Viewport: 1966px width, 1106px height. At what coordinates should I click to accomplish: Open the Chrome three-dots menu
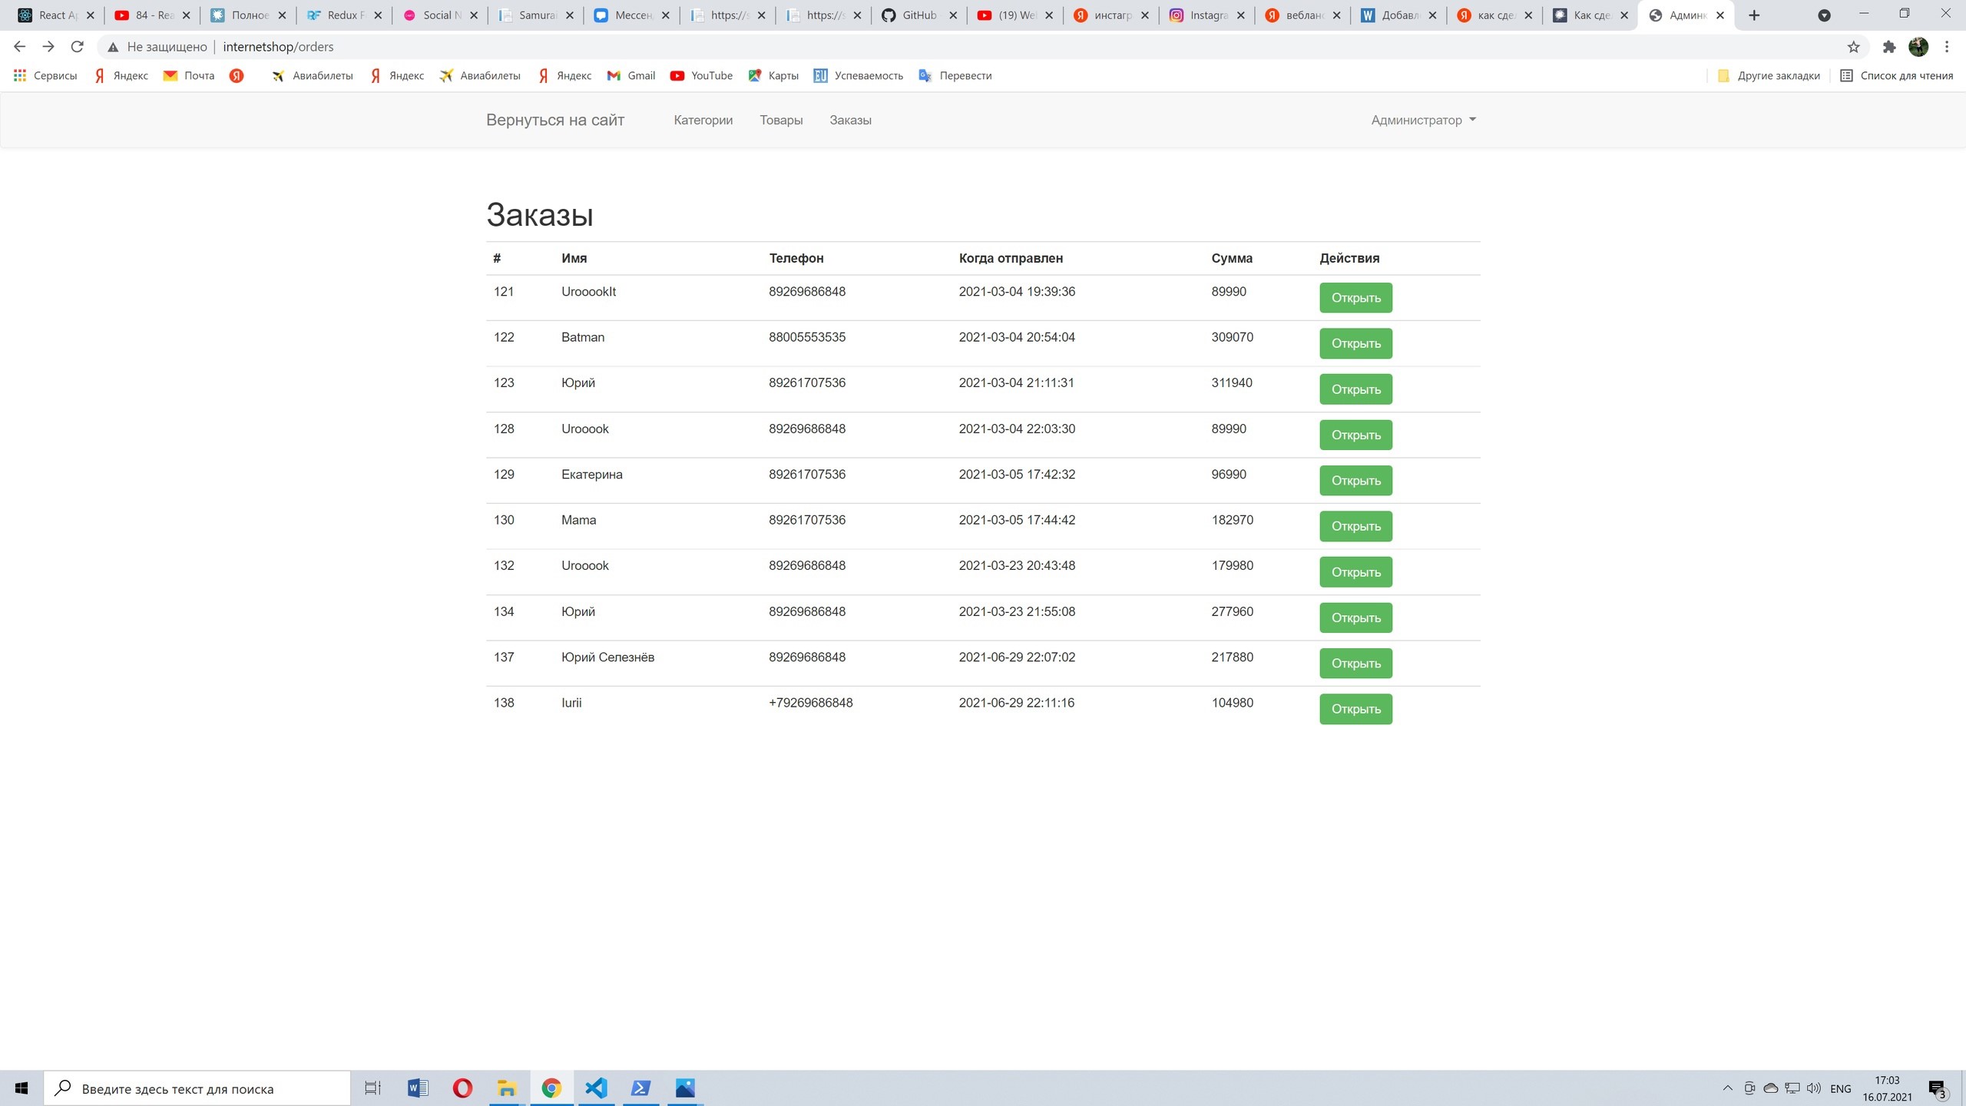pyautogui.click(x=1946, y=47)
